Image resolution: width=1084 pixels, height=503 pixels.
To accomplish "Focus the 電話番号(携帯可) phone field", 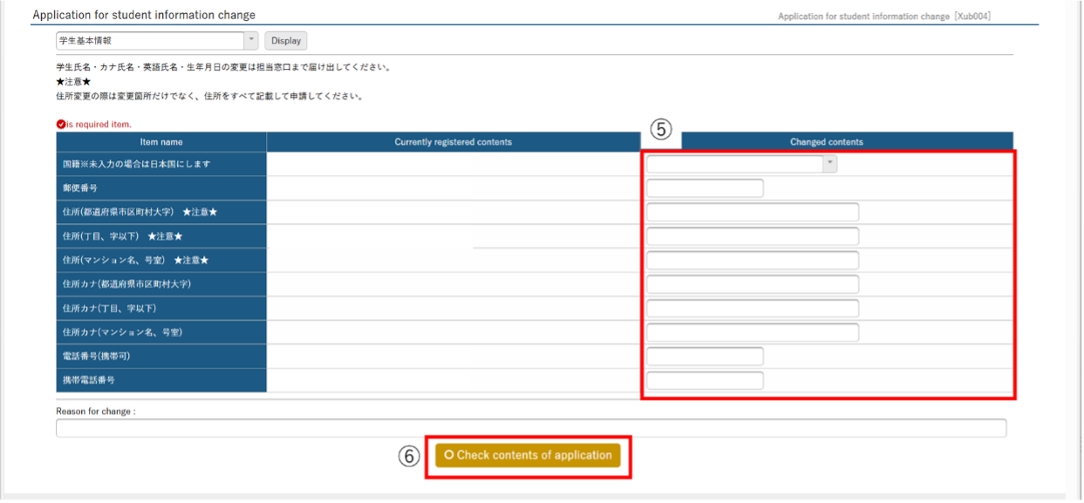I will [705, 357].
